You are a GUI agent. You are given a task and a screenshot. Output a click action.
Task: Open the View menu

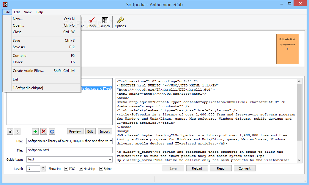28,12
